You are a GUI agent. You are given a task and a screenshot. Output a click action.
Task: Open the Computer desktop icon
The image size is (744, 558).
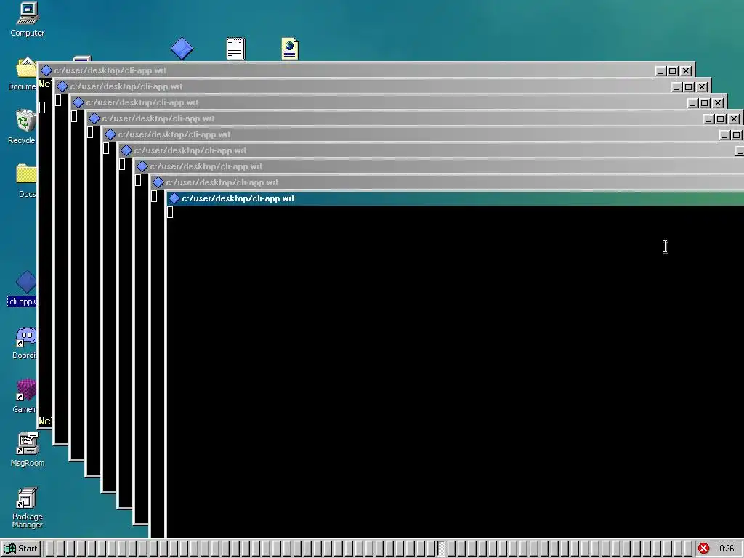[x=27, y=19]
